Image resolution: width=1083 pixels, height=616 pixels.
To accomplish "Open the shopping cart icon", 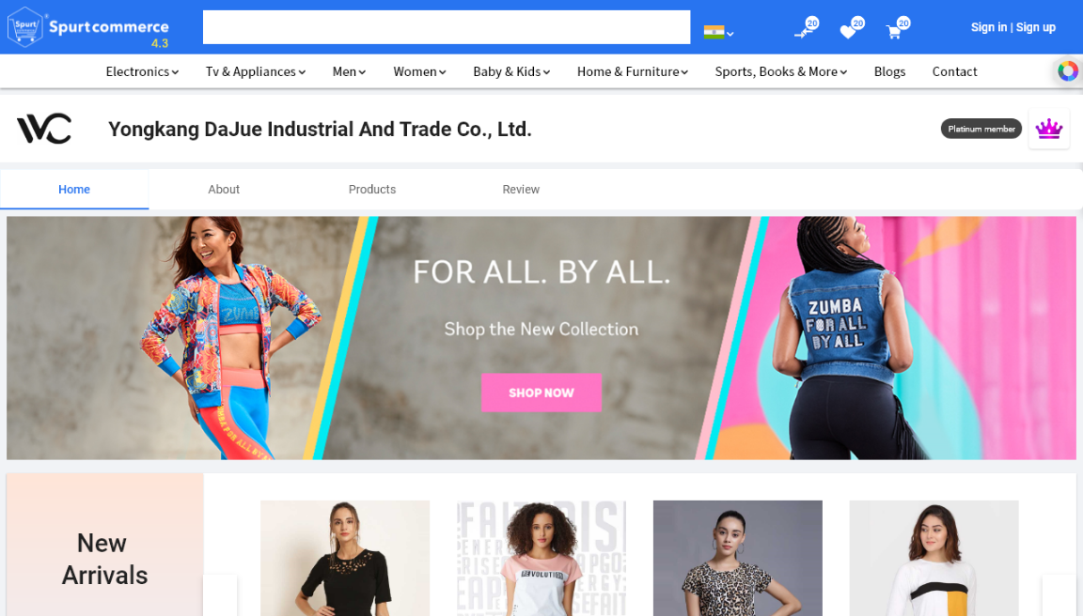I will click(x=894, y=32).
